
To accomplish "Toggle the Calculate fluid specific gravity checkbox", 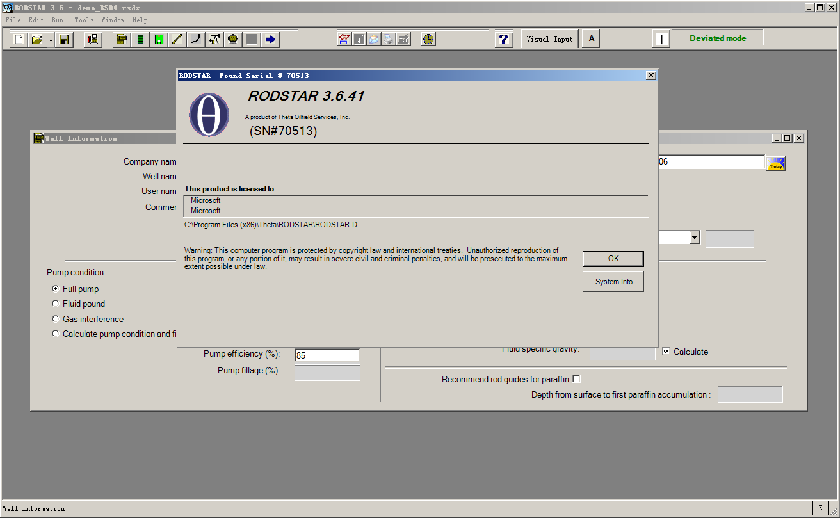I will tap(666, 352).
